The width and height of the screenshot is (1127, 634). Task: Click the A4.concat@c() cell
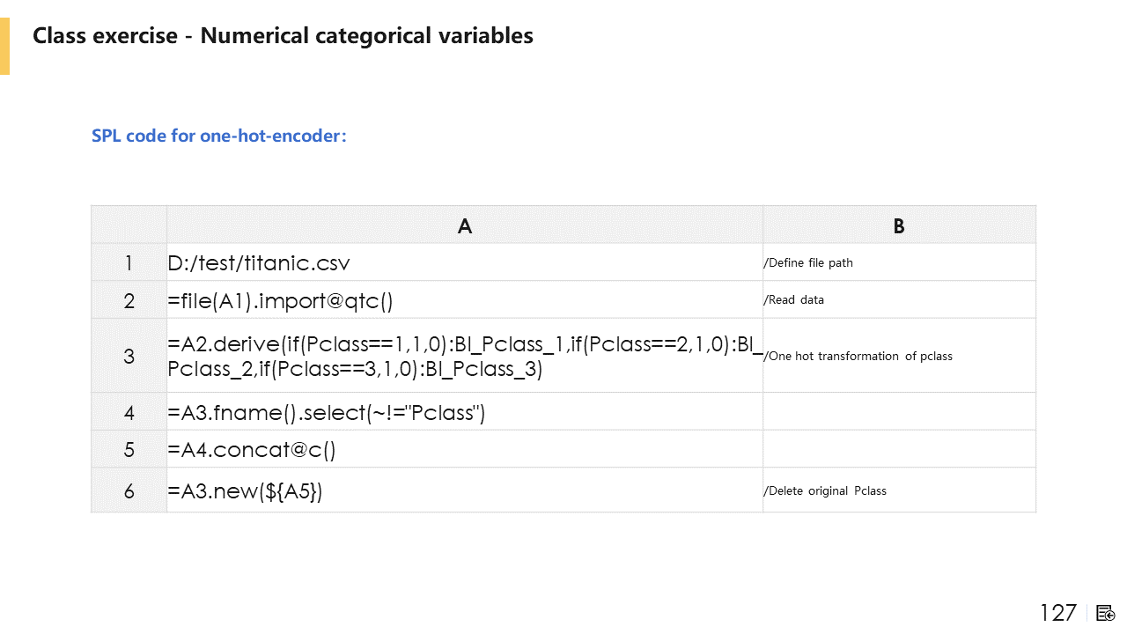tap(252, 450)
